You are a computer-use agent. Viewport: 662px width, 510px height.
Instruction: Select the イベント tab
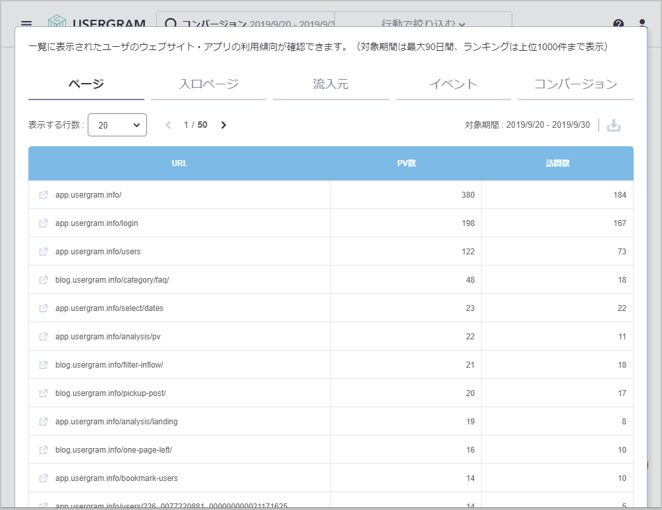[x=453, y=84]
